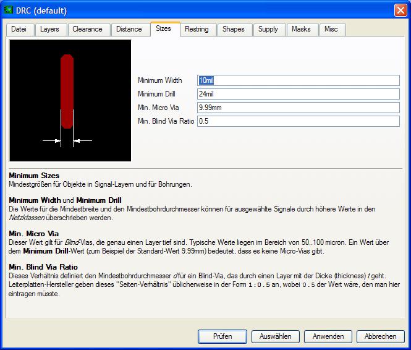Show the Shapes tab
This screenshot has width=411, height=350.
point(234,29)
